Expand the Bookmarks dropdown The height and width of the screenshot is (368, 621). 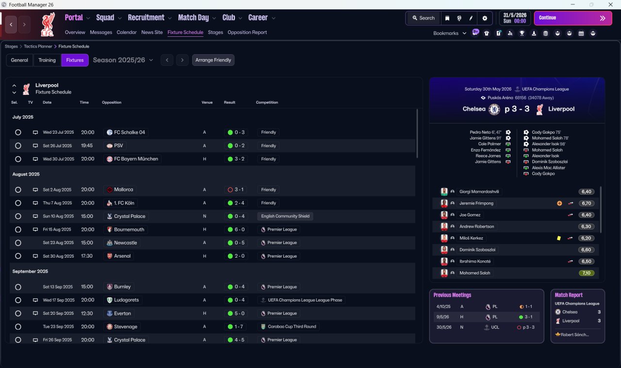[x=450, y=33]
